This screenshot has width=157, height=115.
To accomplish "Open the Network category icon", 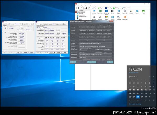I will [x=137, y=11].
